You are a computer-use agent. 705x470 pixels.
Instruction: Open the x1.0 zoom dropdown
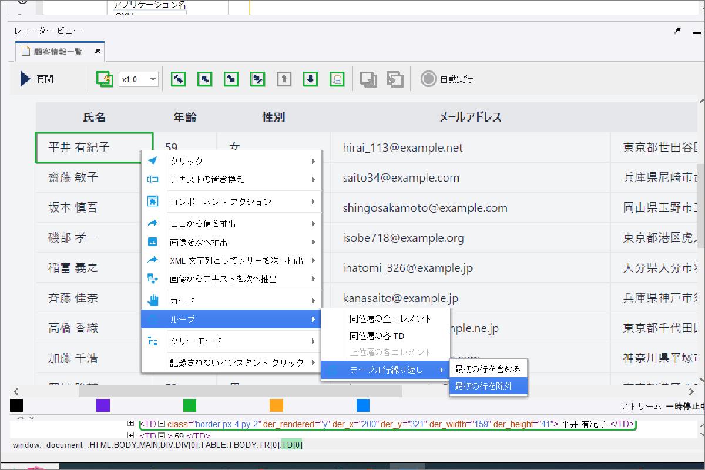[139, 79]
